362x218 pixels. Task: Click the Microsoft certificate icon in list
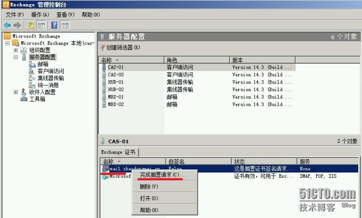(x=105, y=176)
